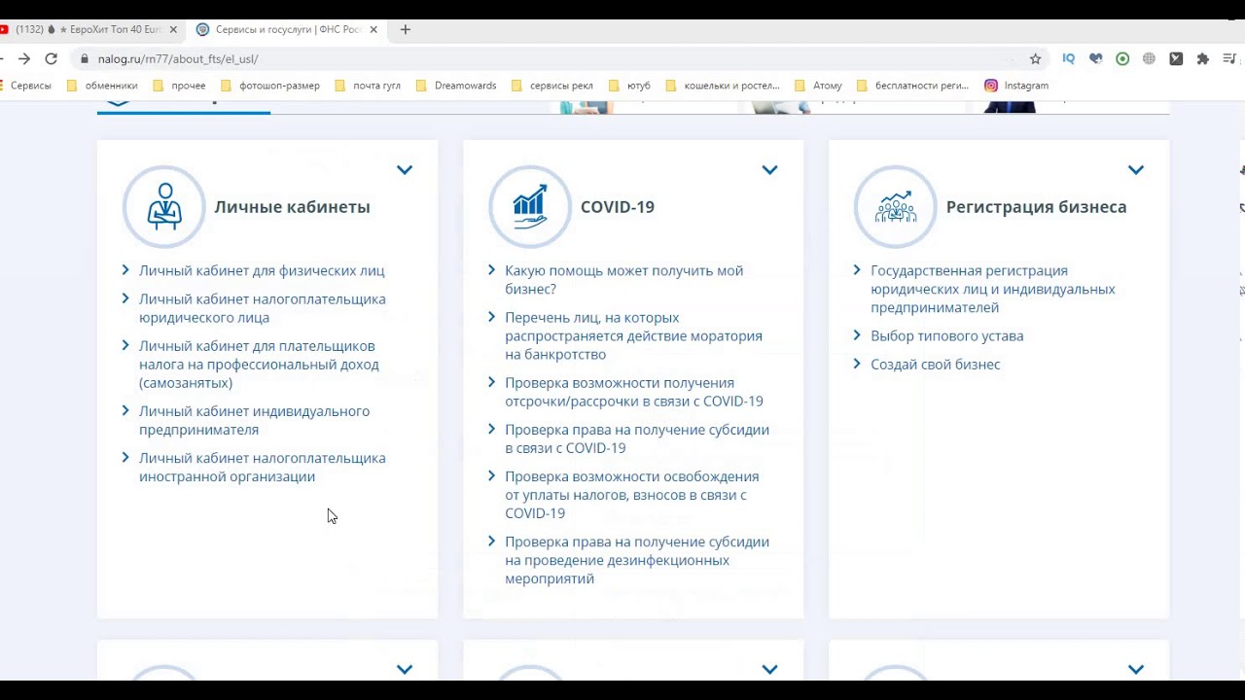Open Государственная регистрация юридических лиц link
The width and height of the screenshot is (1245, 700).
[993, 290]
